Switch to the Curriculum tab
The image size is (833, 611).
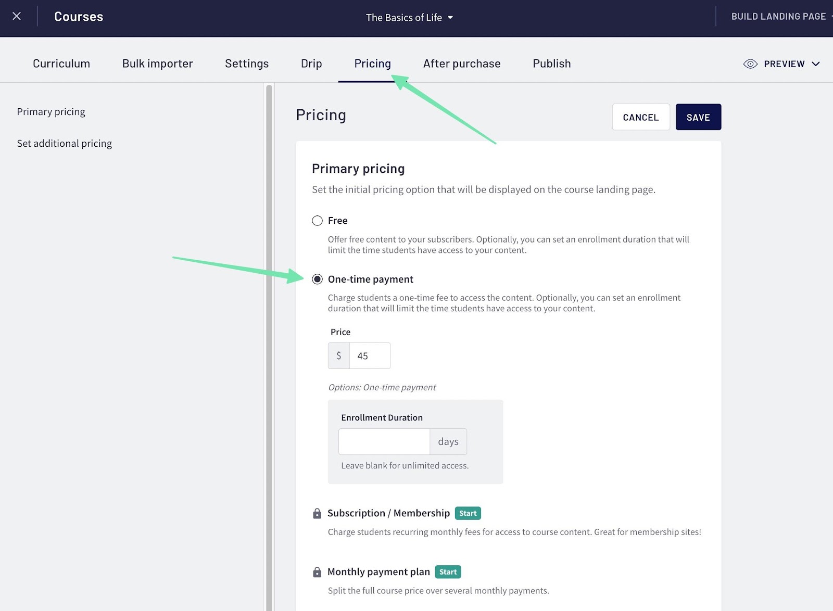[x=61, y=63]
